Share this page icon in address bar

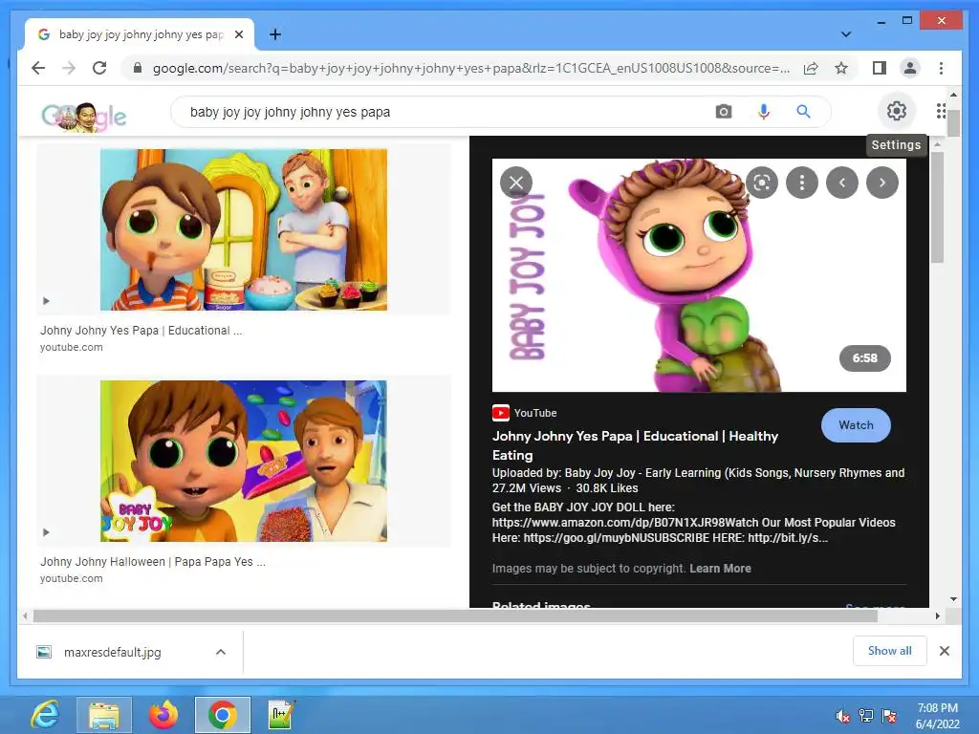pyautogui.click(x=811, y=68)
